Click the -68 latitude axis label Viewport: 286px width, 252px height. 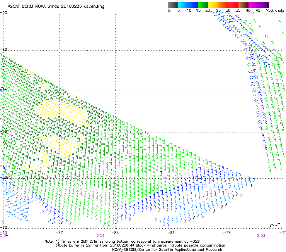pos(3,177)
